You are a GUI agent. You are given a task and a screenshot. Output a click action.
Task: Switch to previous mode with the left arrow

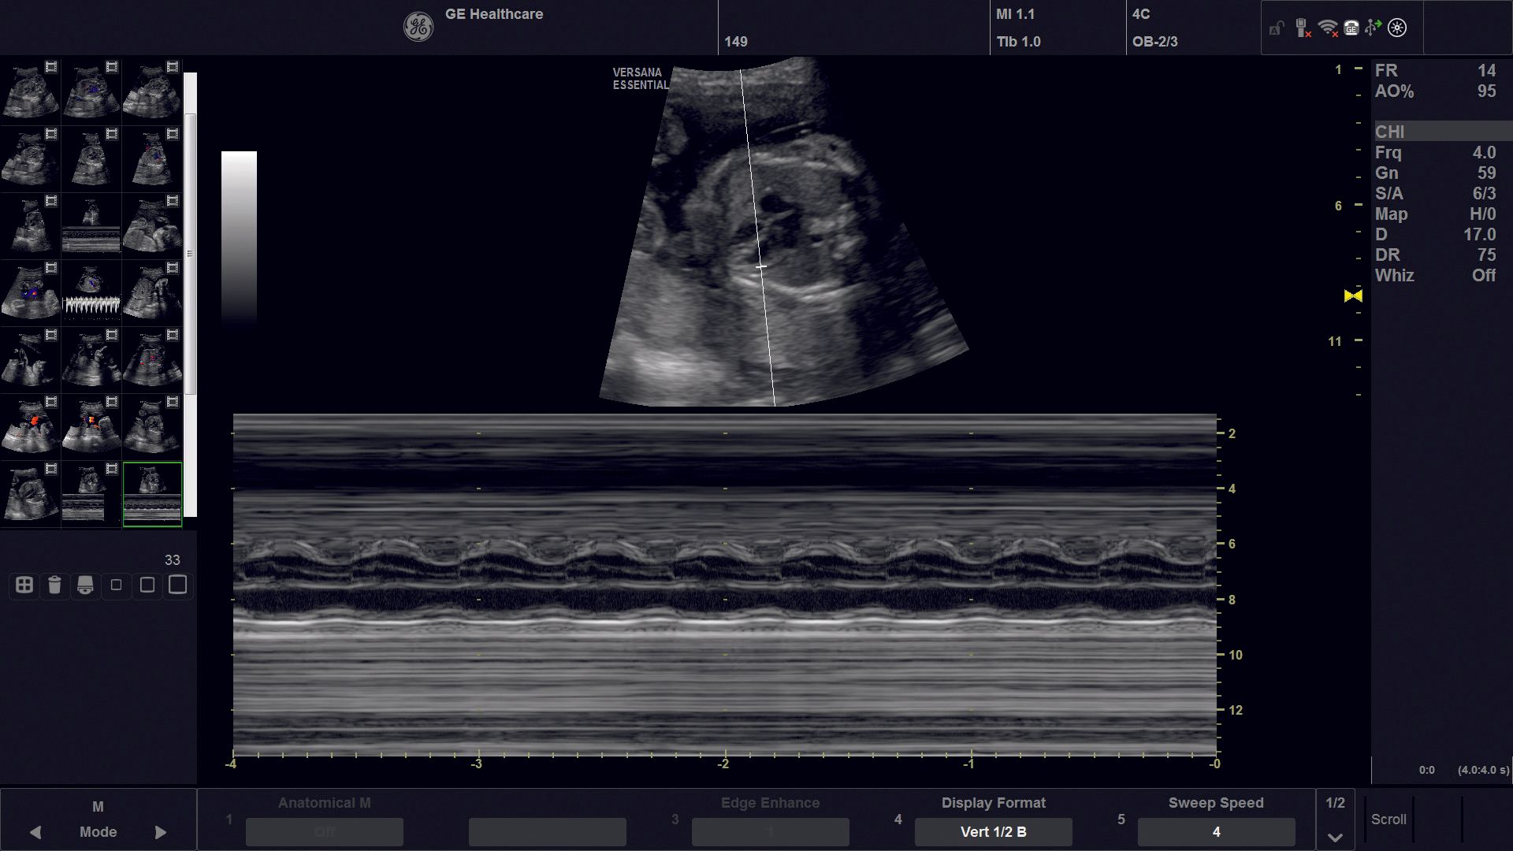coord(35,832)
